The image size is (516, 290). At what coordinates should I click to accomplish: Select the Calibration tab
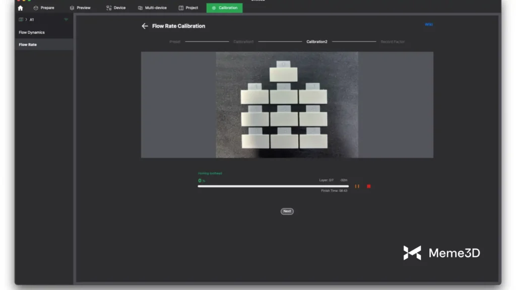224,8
